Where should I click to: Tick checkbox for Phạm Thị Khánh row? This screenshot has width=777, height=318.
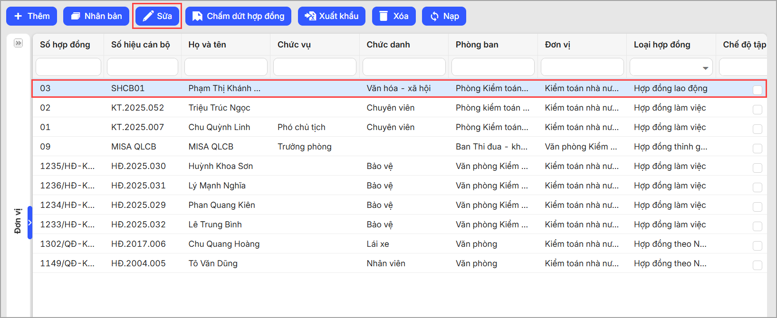coord(758,90)
